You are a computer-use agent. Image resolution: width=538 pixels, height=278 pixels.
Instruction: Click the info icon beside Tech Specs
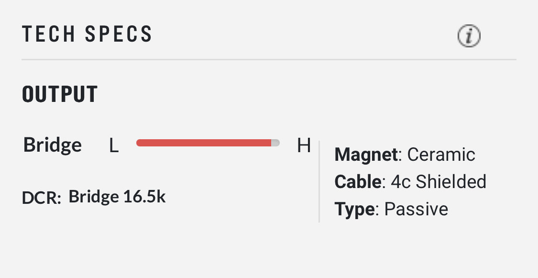(469, 36)
